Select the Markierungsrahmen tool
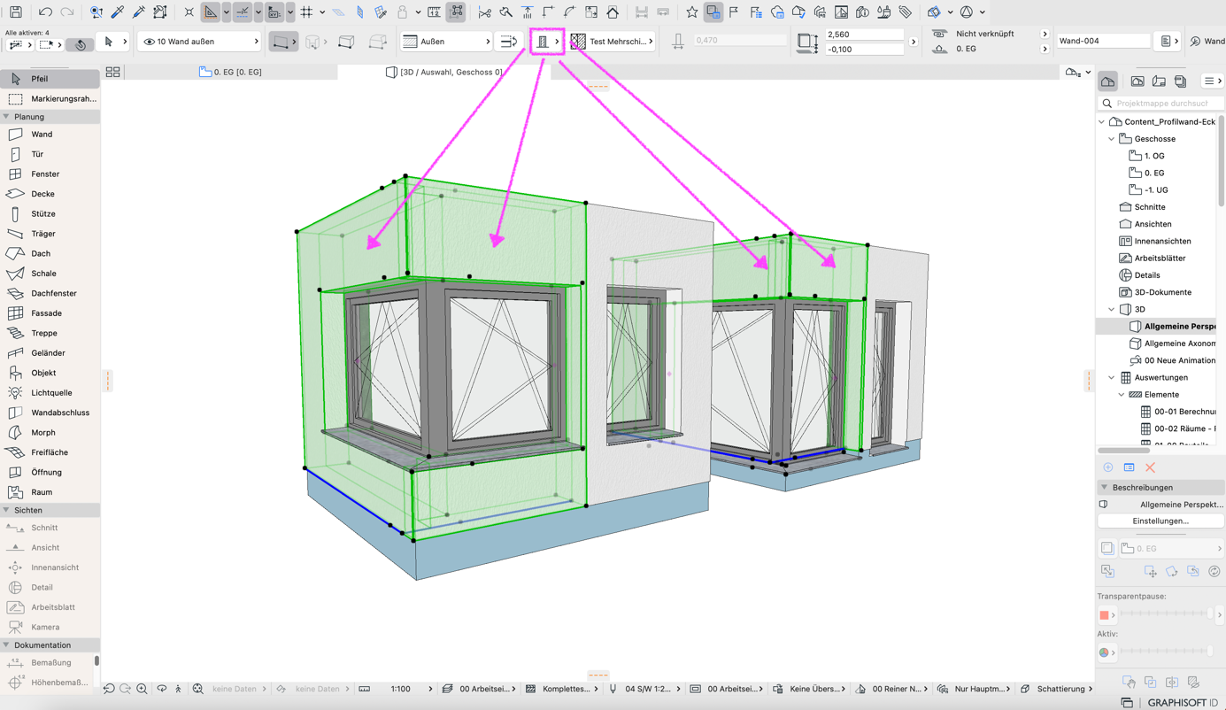Screen dimensions: 1226x710 coord(50,99)
